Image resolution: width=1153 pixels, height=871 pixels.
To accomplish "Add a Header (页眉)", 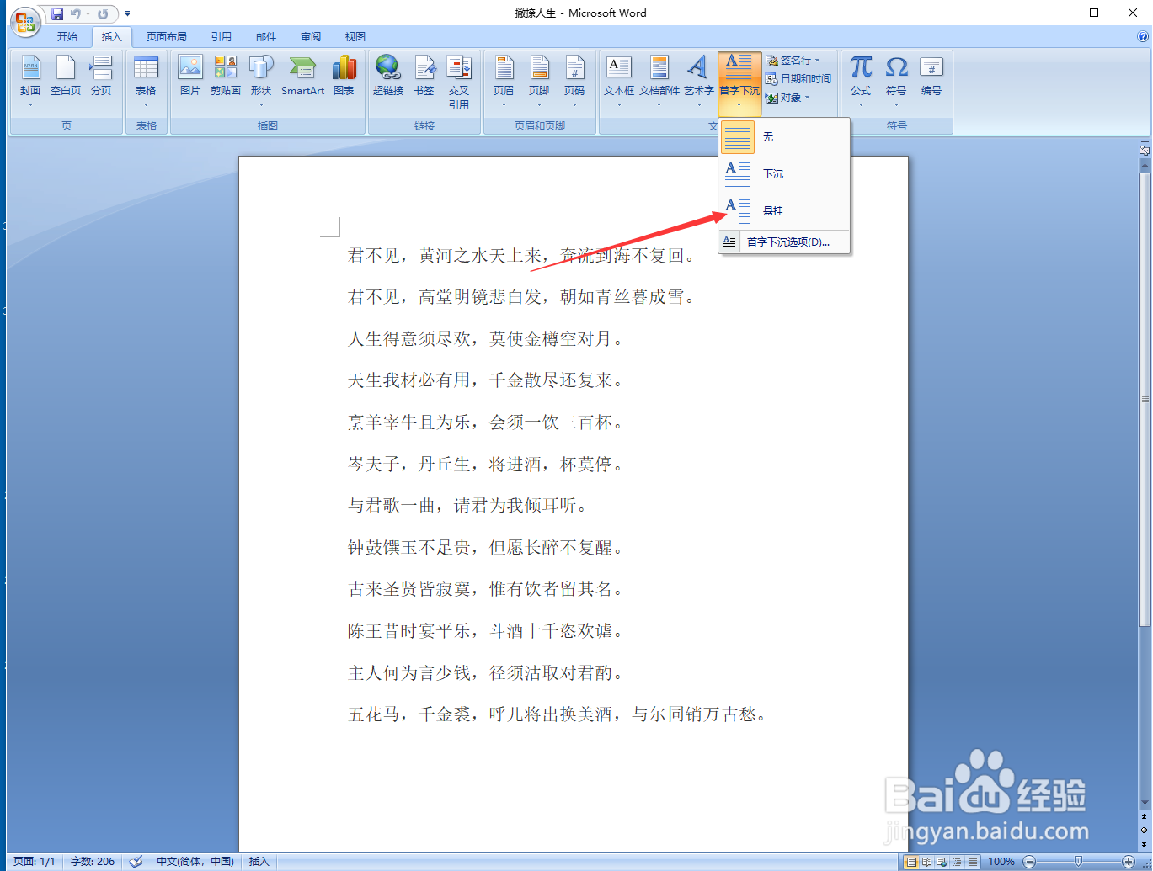I will coord(504,78).
